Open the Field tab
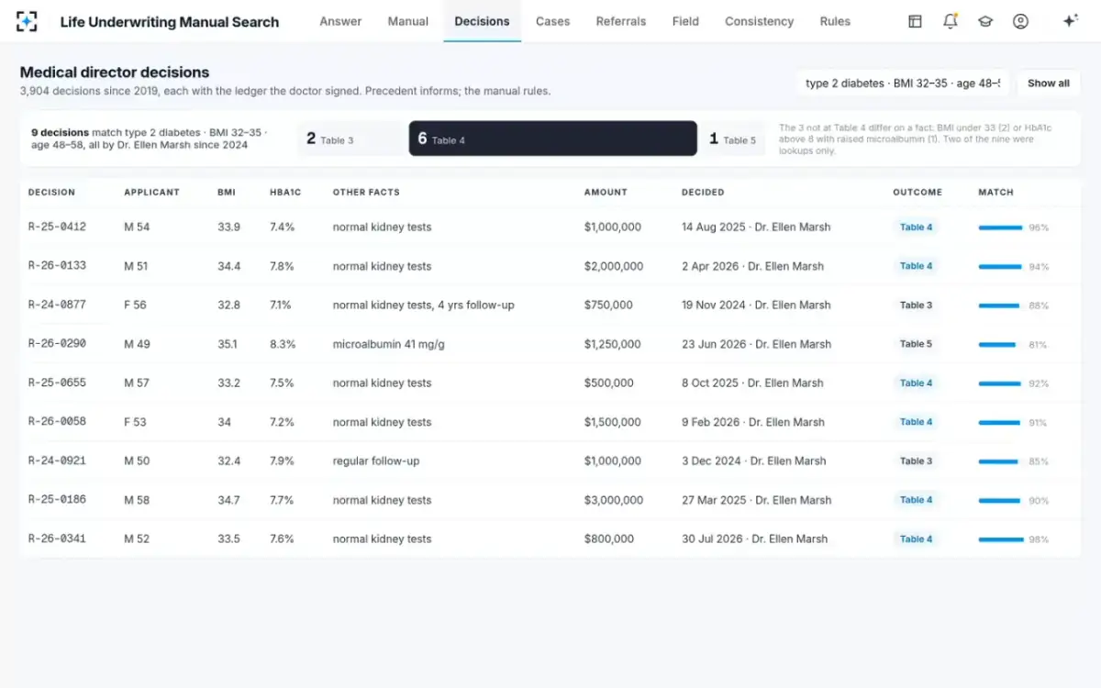This screenshot has height=688, width=1101. 685,21
